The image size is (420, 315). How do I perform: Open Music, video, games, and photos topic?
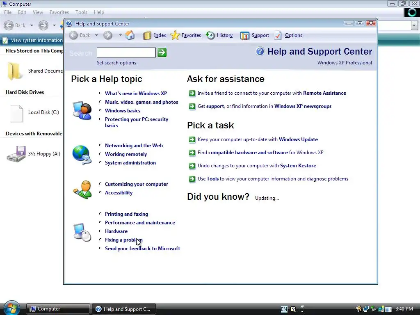click(x=142, y=102)
